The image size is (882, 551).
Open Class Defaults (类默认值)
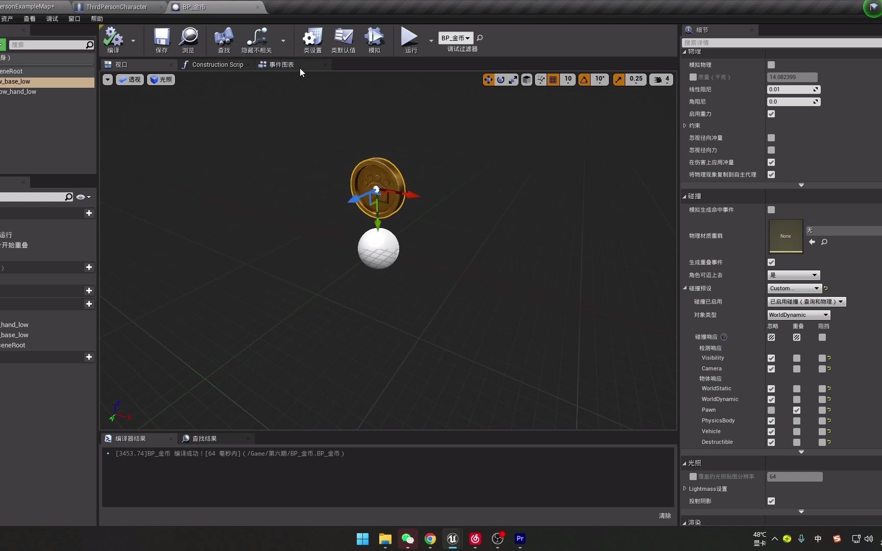343,40
